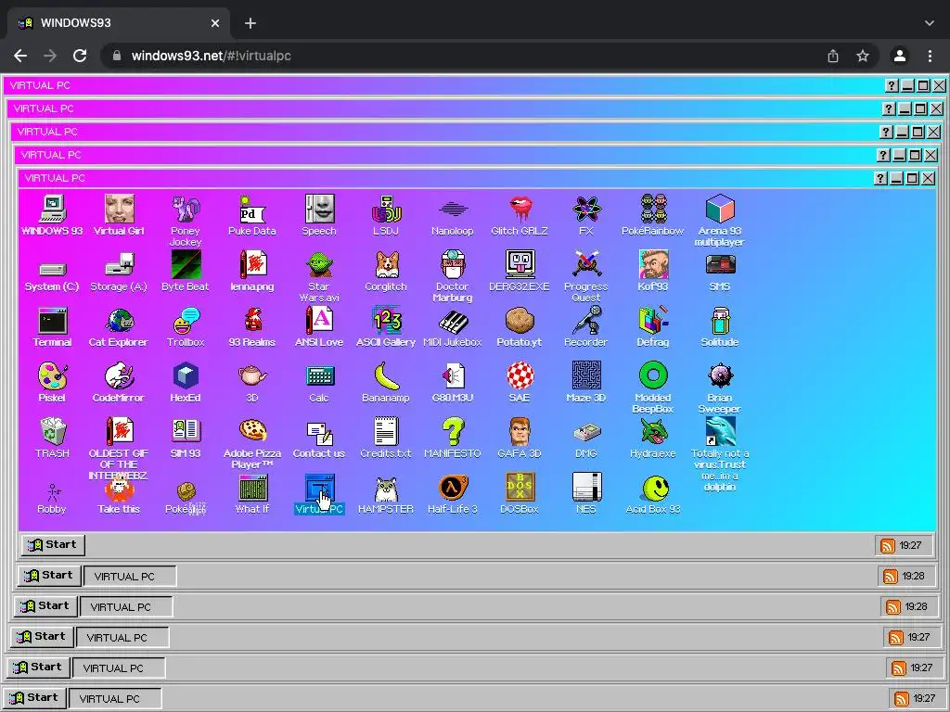Click the browser address bar URL
Image resolution: width=950 pixels, height=712 pixels.
coord(211,56)
